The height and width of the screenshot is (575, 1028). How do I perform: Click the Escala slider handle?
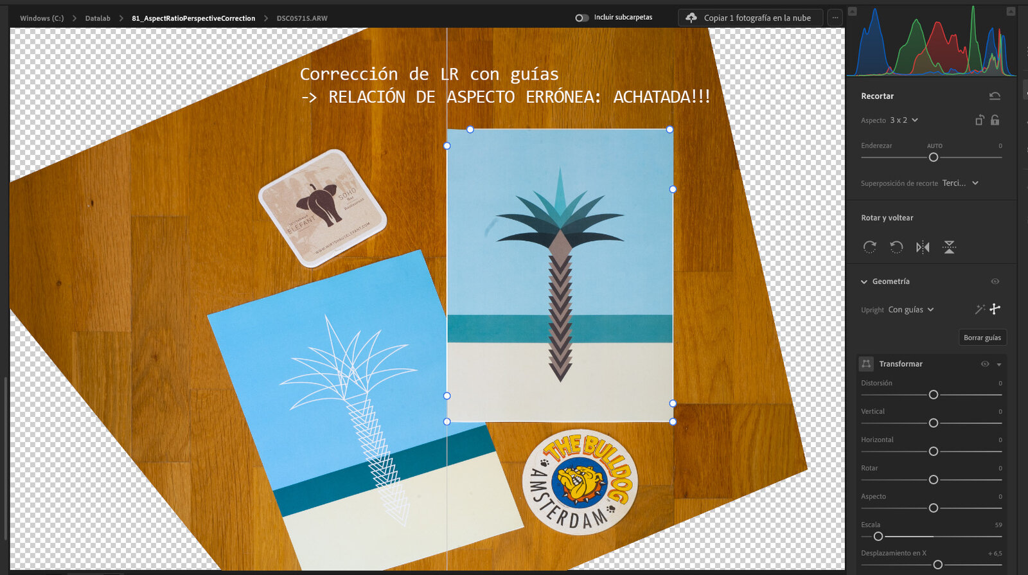click(x=878, y=536)
